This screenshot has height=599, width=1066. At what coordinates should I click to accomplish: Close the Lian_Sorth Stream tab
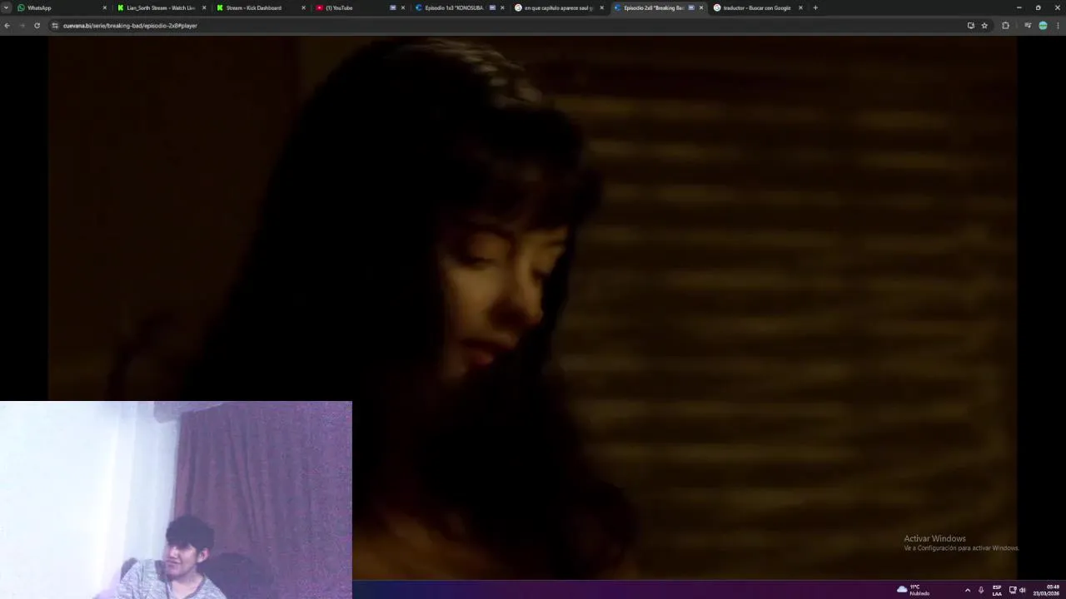[x=204, y=7]
